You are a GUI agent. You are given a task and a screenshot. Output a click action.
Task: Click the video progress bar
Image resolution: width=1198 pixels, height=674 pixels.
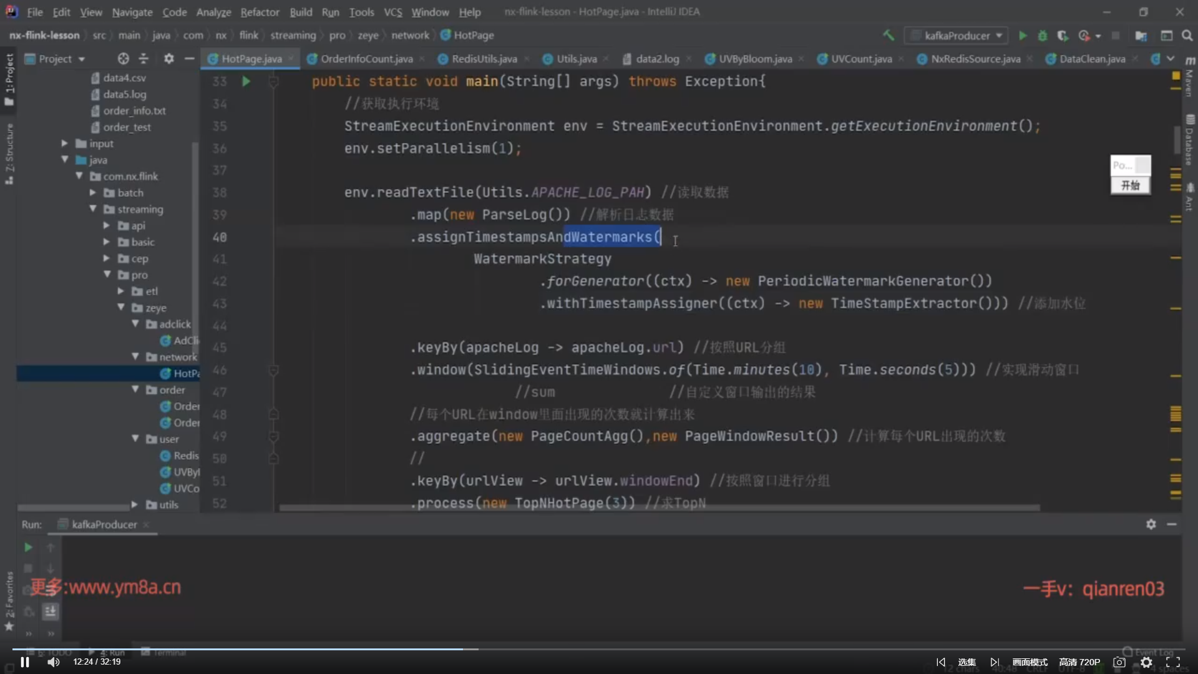[599, 649]
